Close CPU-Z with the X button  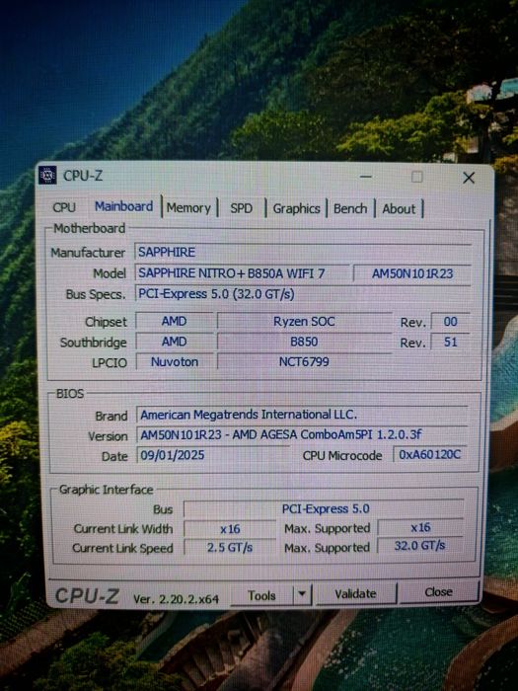(x=469, y=178)
